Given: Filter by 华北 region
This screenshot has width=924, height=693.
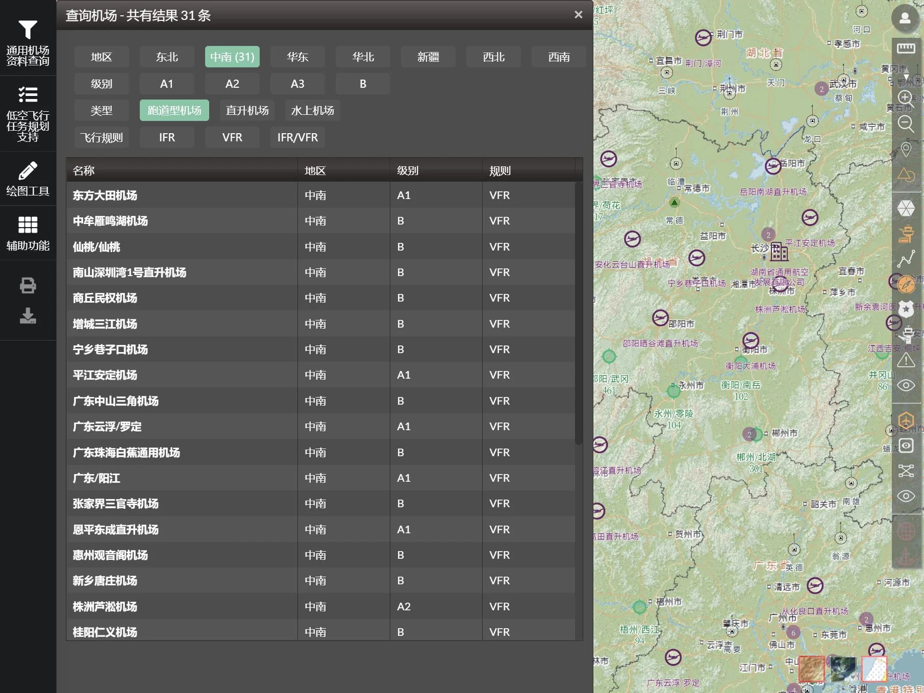Looking at the screenshot, I should pyautogui.click(x=363, y=57).
